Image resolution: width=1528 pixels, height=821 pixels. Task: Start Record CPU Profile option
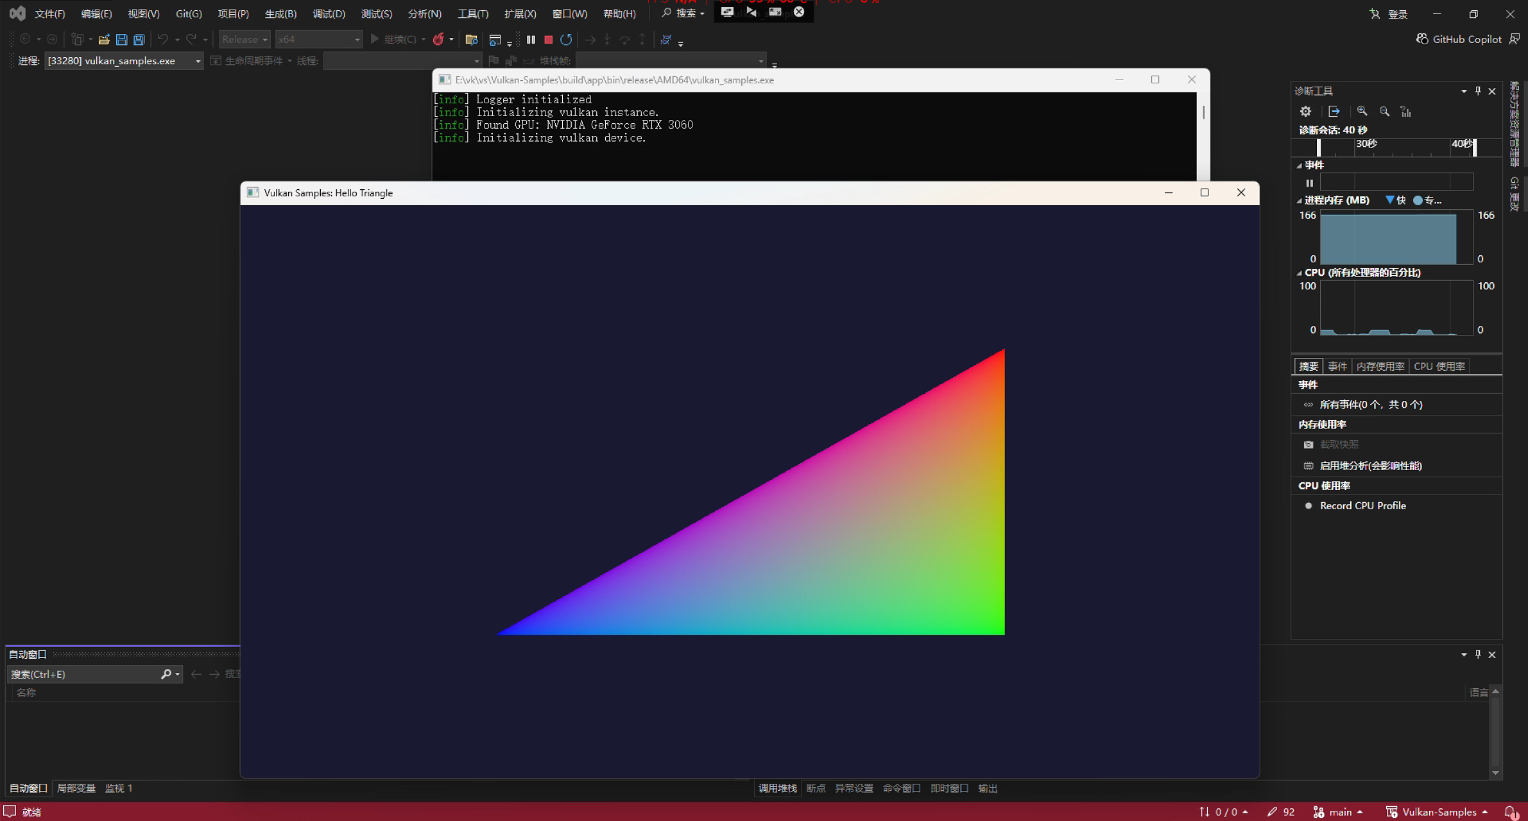pos(1362,505)
